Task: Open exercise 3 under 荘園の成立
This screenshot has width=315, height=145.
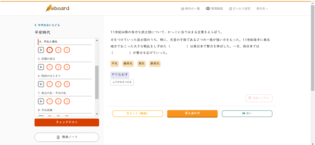Action: 67,67
